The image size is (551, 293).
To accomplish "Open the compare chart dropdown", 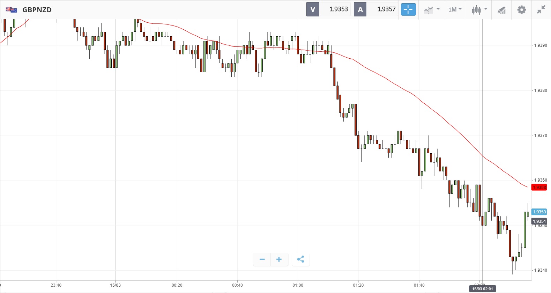I will 432,9.
